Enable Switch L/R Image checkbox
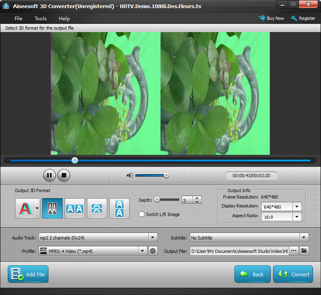Screen dimensions: 321x295 click(x=141, y=214)
